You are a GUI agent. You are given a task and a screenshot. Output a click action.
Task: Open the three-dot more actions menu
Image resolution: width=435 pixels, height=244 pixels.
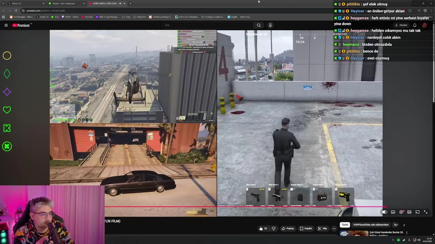tap(334, 228)
